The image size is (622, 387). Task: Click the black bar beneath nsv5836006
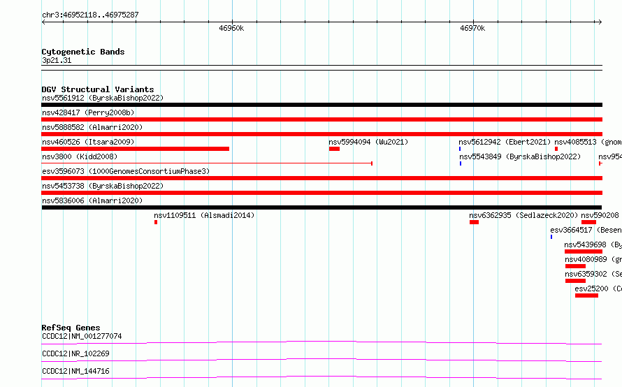[321, 207]
